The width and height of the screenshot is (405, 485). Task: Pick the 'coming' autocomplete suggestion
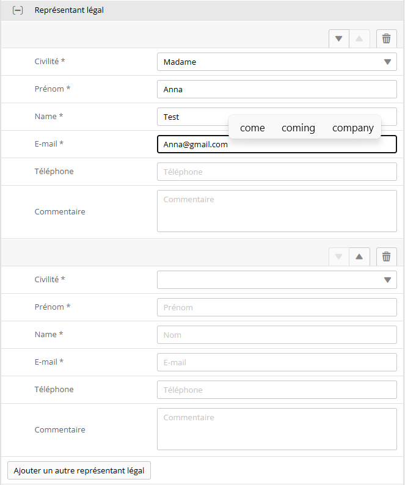pyautogui.click(x=298, y=128)
